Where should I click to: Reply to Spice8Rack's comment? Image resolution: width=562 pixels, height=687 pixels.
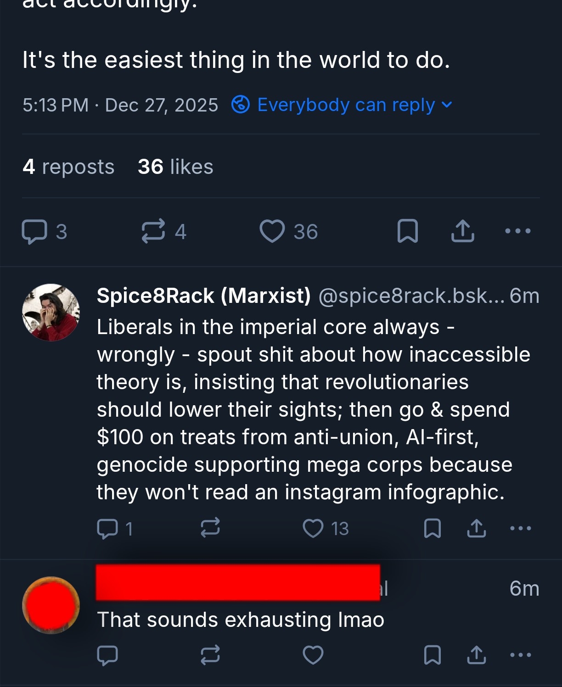(x=108, y=528)
